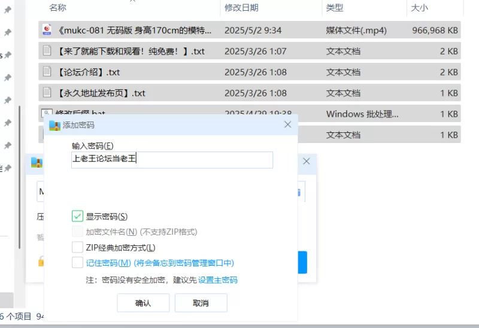The image size is (479, 328).
Task: Click the first .txt text document icon
Action: tap(47, 51)
